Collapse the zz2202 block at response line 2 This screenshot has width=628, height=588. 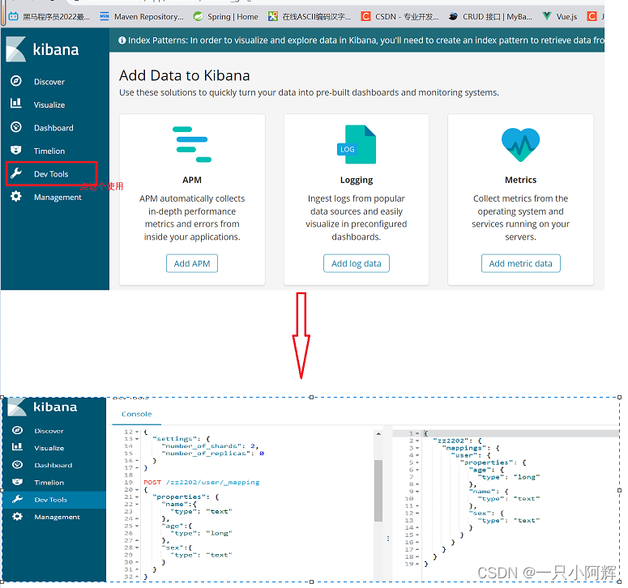pos(417,441)
